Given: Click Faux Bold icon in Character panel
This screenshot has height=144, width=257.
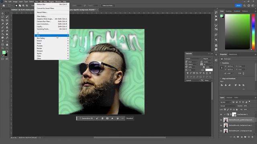Looking at the screenshot, I should [188, 73].
